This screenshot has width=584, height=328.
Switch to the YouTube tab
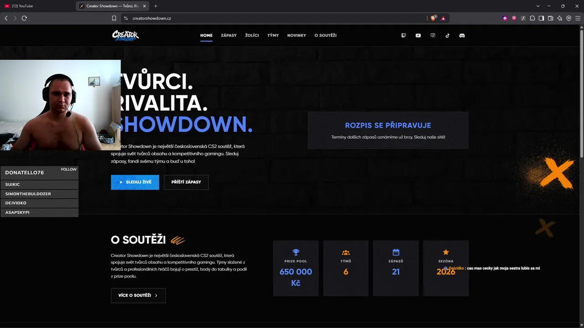click(x=37, y=6)
